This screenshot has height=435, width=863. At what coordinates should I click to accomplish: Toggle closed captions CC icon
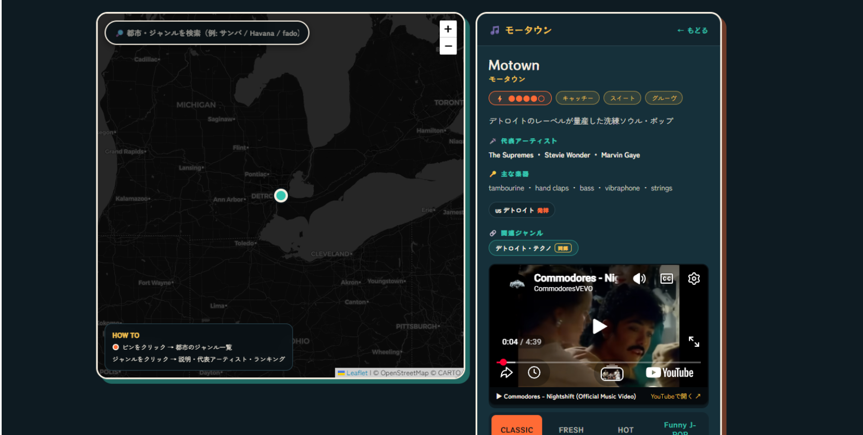(667, 278)
